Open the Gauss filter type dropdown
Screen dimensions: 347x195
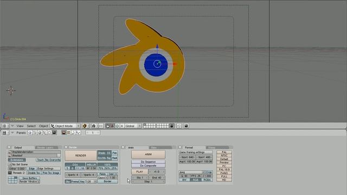pos(102,178)
